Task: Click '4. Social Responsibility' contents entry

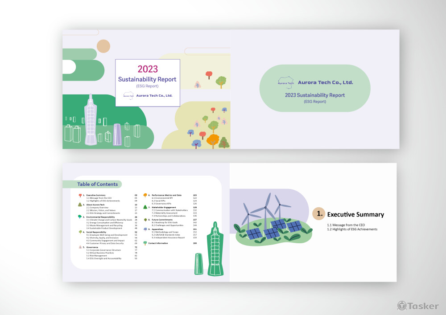Action: (x=95, y=232)
